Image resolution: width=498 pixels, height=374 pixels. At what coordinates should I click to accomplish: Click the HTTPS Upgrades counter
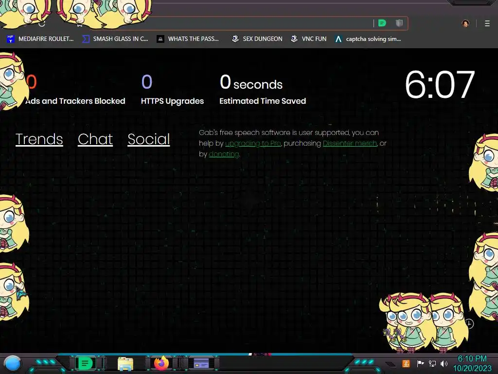(172, 90)
